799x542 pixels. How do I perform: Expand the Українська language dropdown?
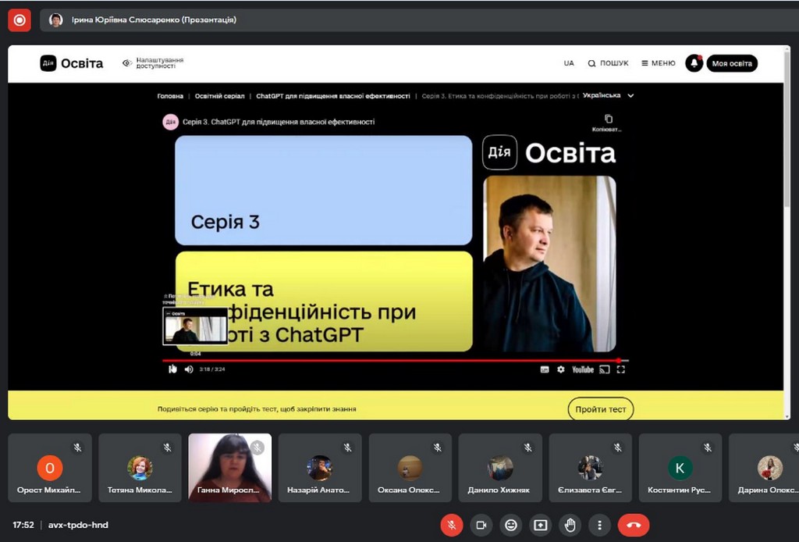(x=608, y=95)
